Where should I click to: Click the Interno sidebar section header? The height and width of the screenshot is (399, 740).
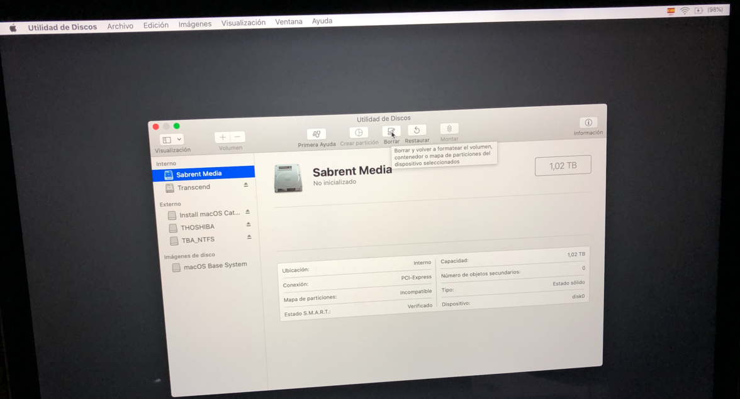tap(166, 163)
